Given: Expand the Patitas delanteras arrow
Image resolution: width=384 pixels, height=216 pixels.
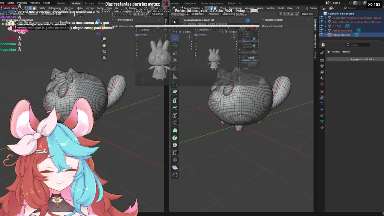Looking at the screenshot, I should [x=325, y=31].
